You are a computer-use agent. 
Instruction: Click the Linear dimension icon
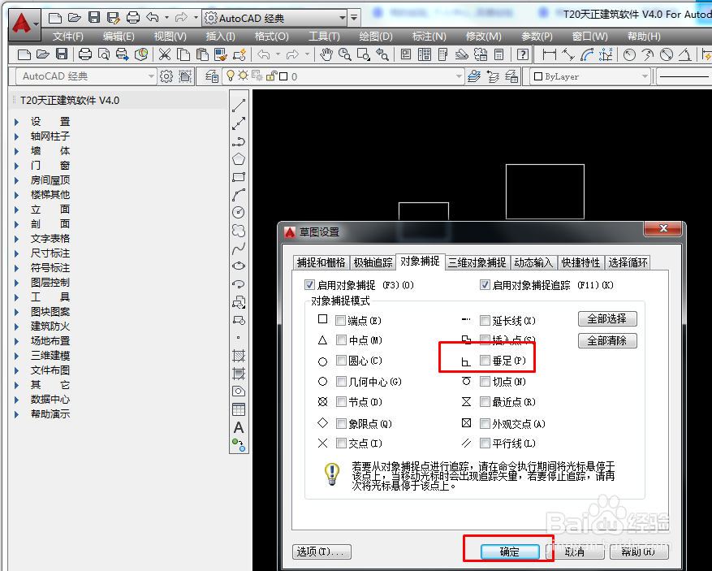549,54
